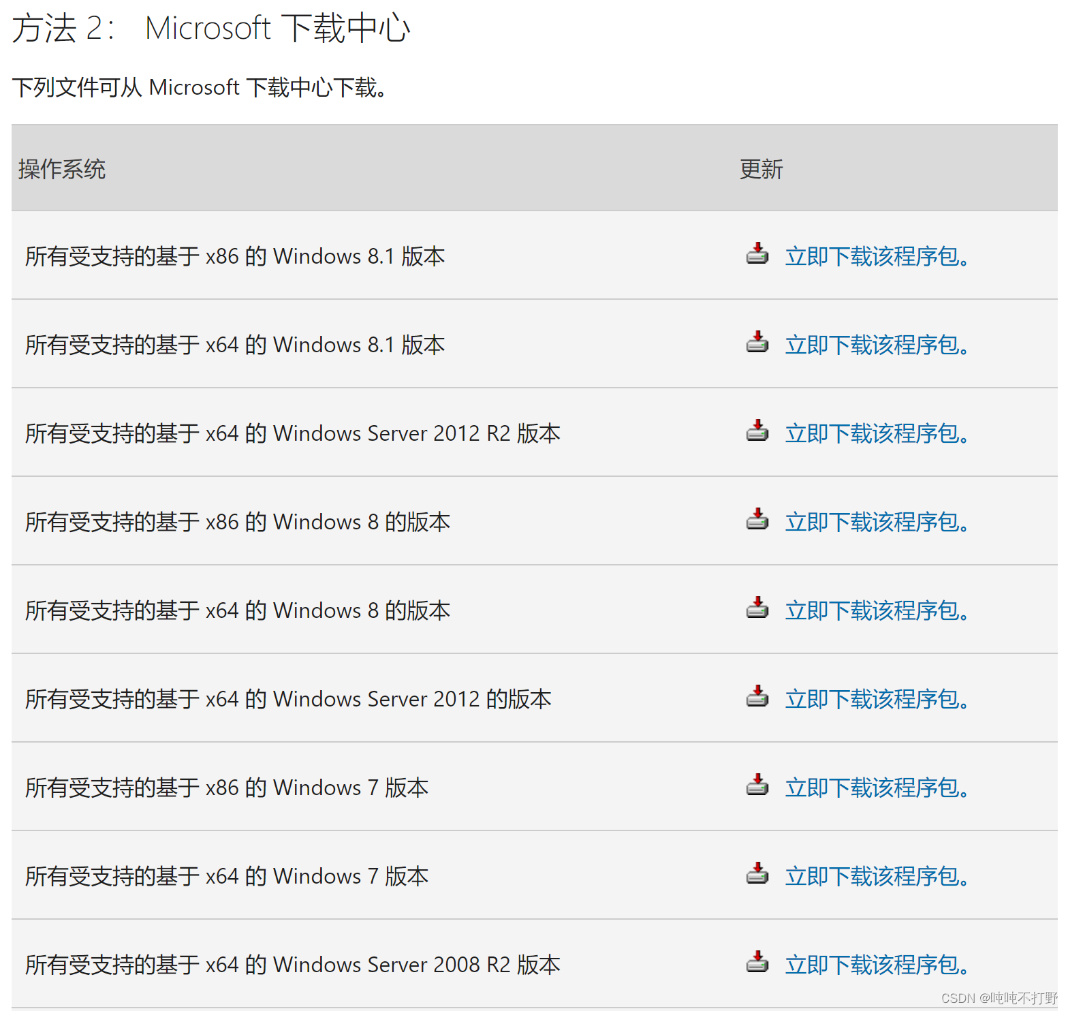Select text 所有受支持的基于 x64 的 Windows 7 版本
The image size is (1068, 1011).
pos(227,876)
